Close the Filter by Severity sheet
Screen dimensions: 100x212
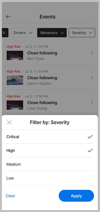[x=9, y=122]
